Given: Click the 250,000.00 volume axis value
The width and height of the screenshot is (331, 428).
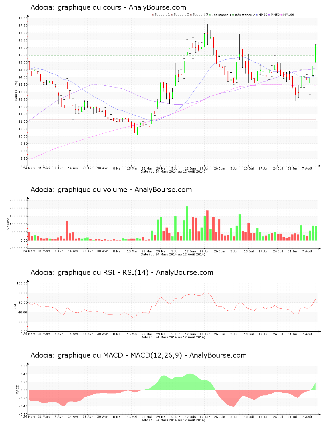Looking at the screenshot, I should [18, 200].
